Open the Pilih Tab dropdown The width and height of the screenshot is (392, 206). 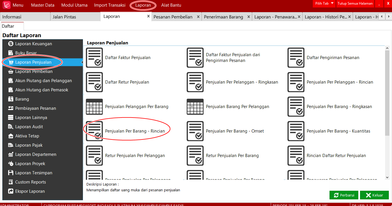pos(323,3)
